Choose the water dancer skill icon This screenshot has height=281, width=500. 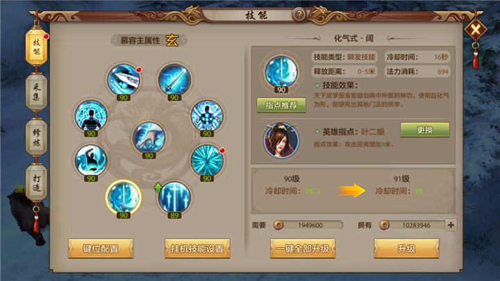tap(91, 160)
